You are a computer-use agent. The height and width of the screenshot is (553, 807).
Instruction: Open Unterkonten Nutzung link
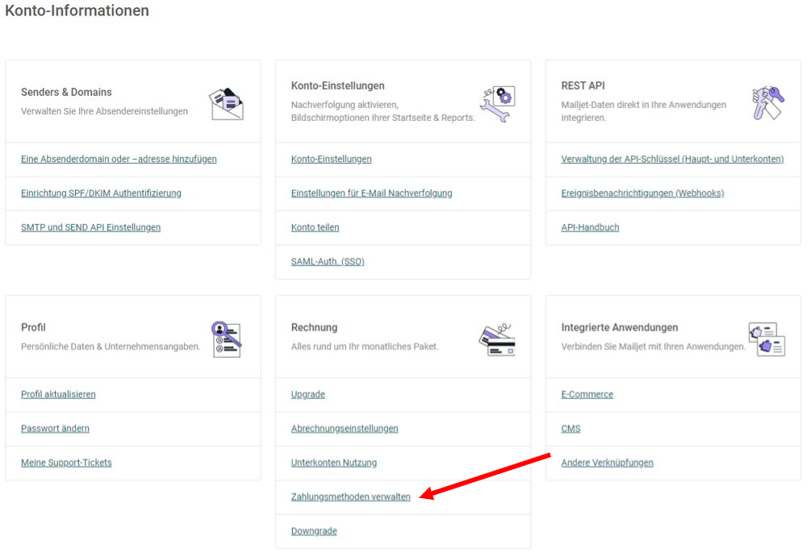333,463
